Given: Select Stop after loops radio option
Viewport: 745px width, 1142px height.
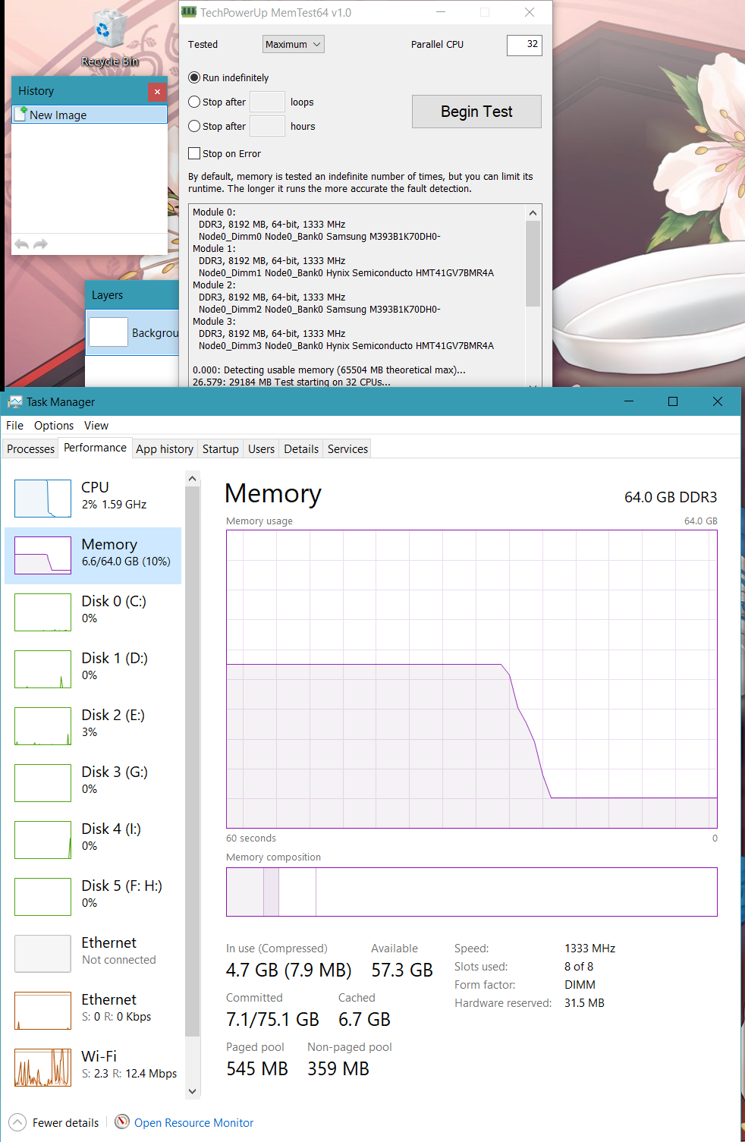Looking at the screenshot, I should (194, 102).
